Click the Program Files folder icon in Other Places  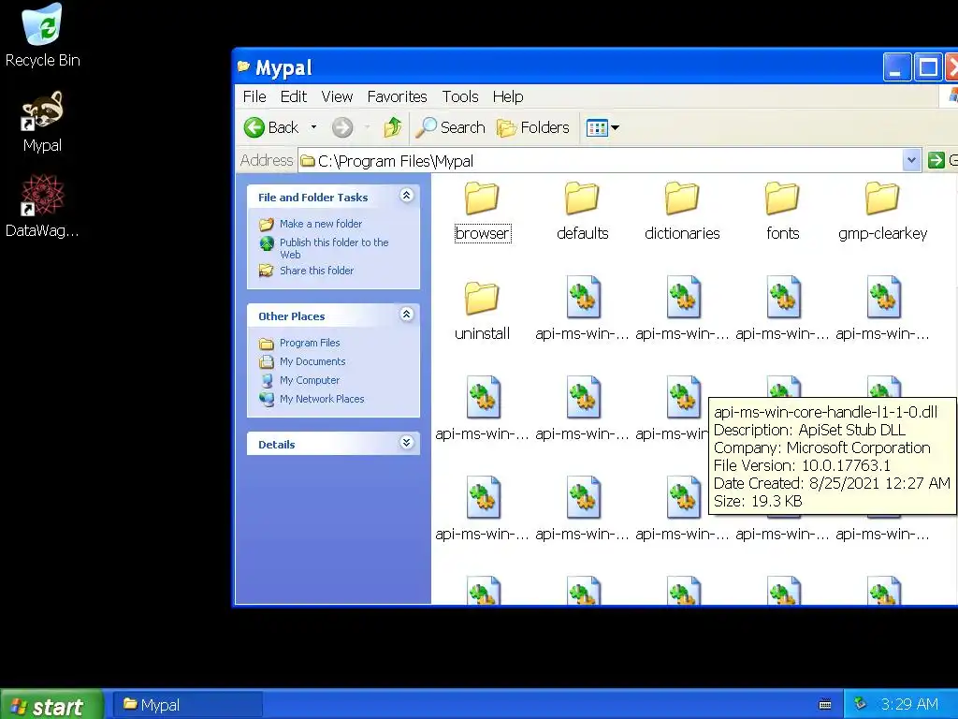click(267, 344)
